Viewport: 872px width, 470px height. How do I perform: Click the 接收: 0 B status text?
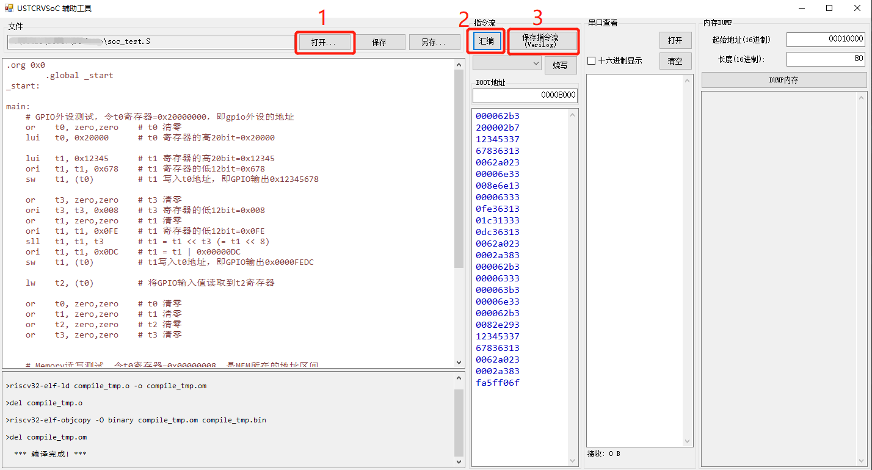(604, 454)
